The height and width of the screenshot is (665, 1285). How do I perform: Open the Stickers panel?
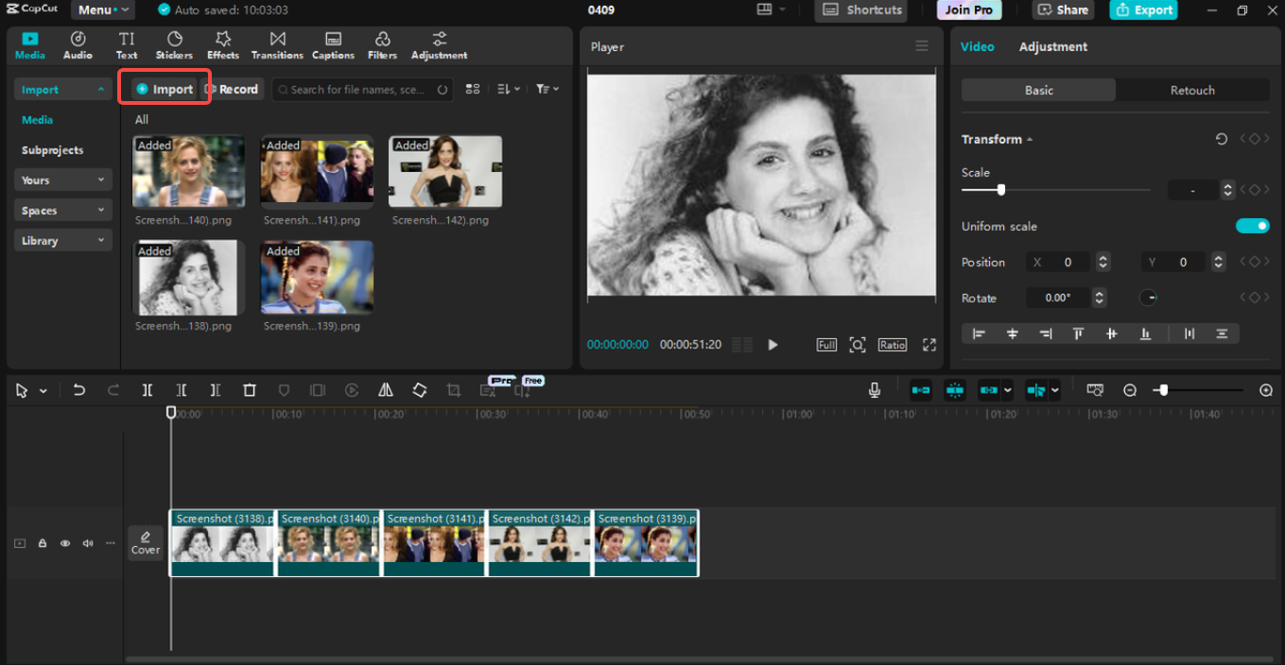[x=174, y=43]
